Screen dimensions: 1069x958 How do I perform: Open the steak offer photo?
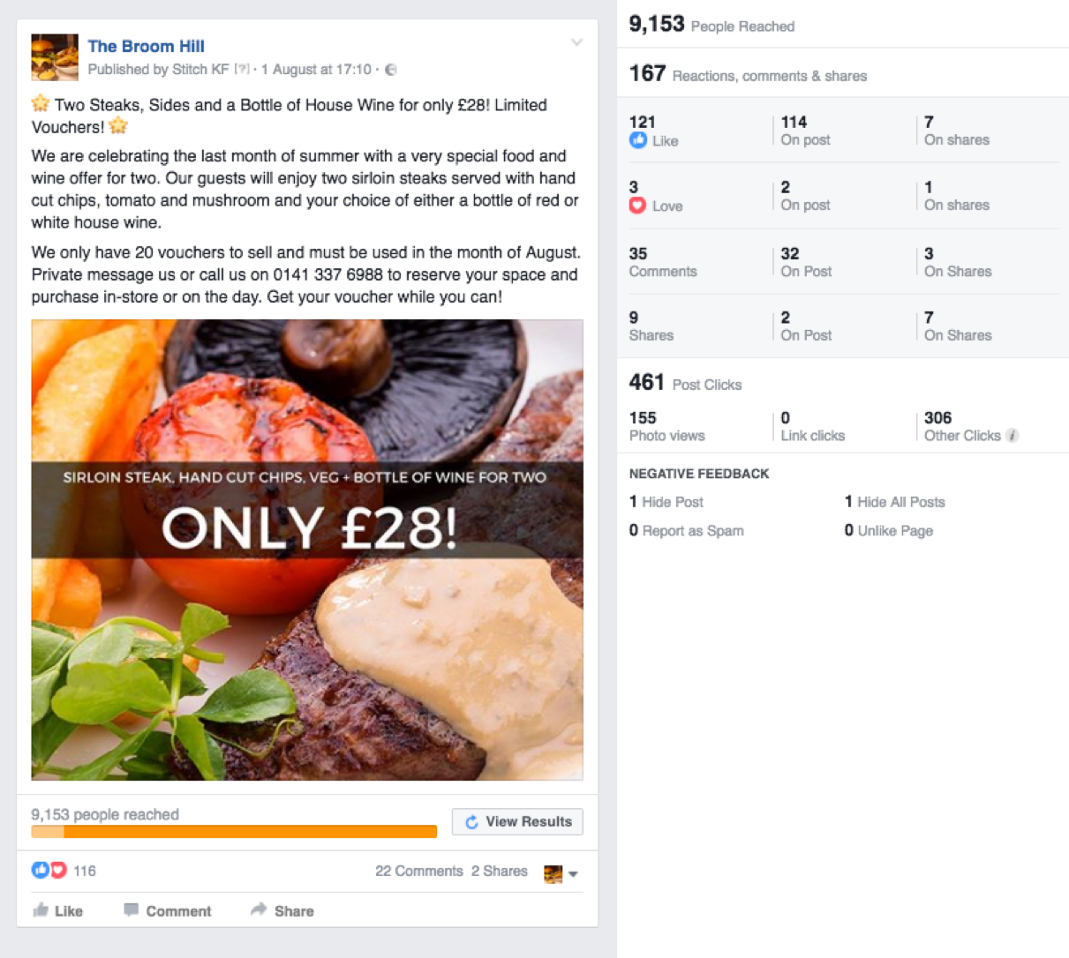(x=307, y=550)
